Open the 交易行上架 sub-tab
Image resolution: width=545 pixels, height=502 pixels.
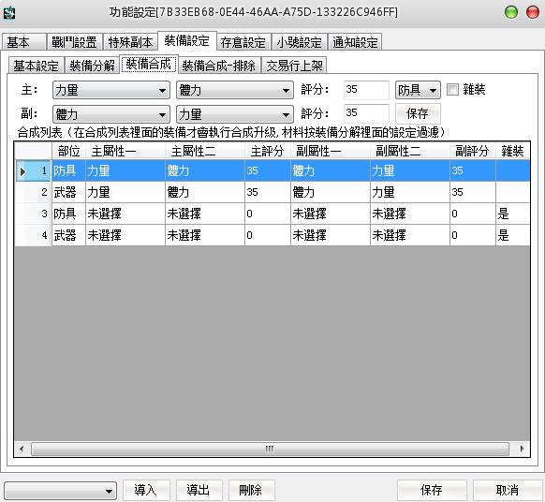point(294,66)
